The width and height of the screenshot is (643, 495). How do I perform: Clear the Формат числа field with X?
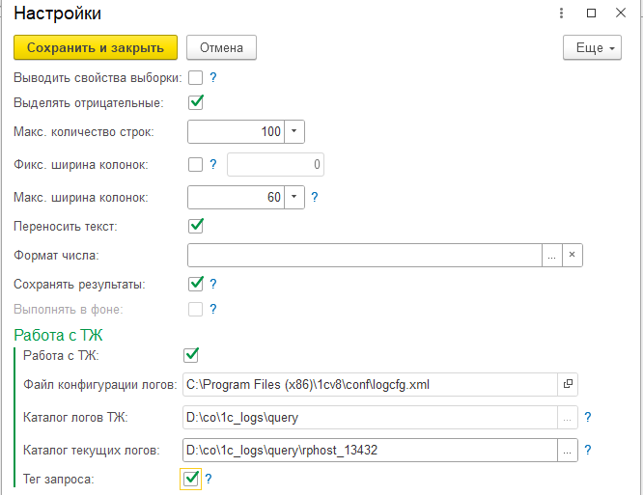[x=573, y=255]
